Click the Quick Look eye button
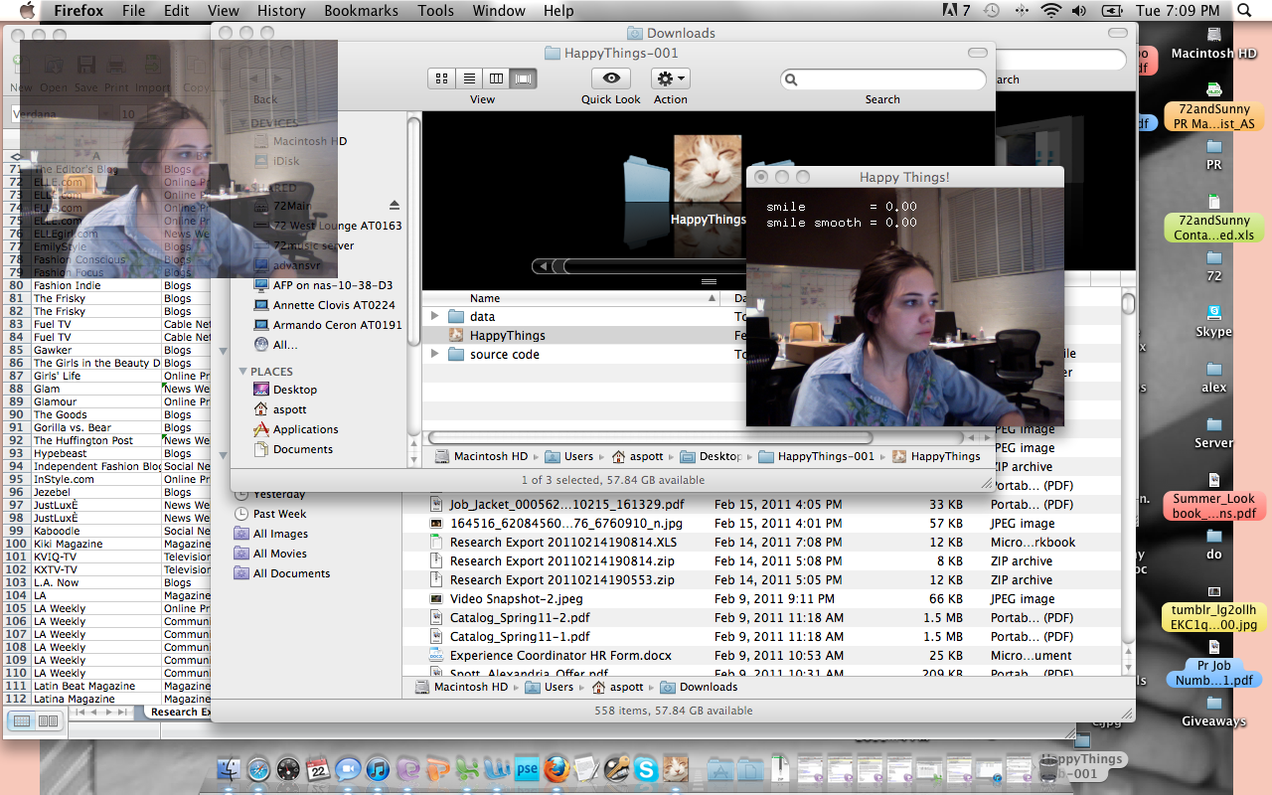 [610, 79]
